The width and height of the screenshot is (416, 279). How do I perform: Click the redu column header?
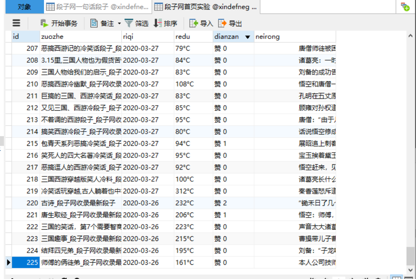193,37
